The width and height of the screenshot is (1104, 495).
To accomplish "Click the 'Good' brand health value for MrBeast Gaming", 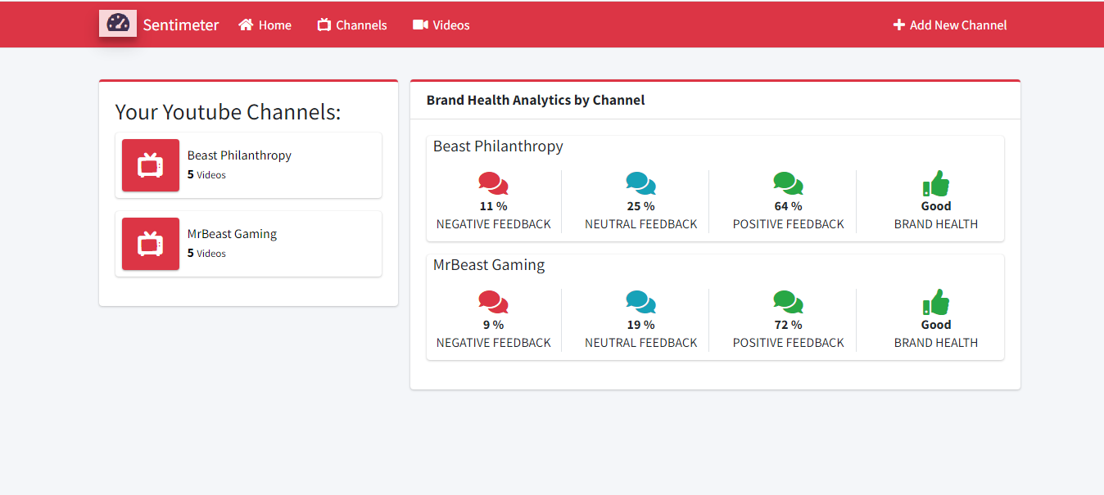I will click(x=936, y=325).
